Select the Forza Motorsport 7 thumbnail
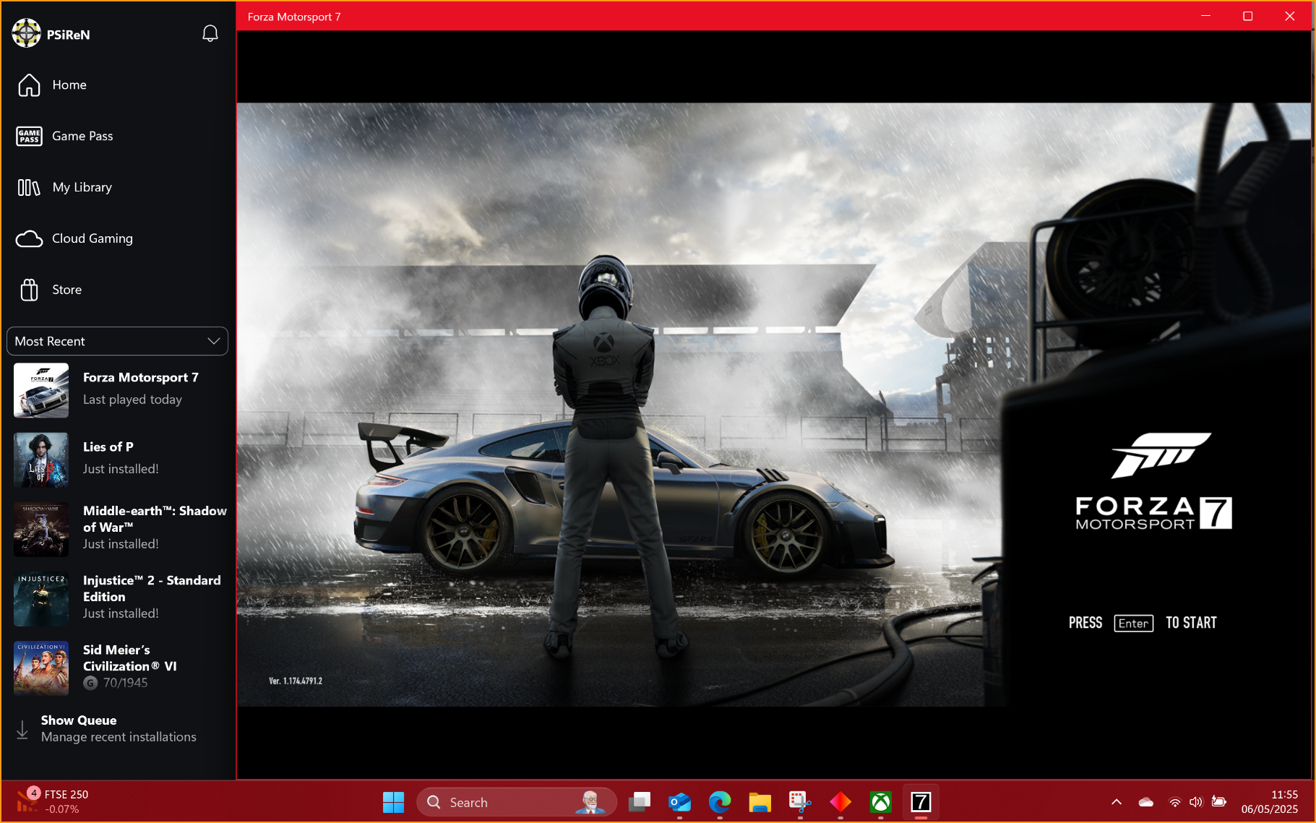The height and width of the screenshot is (823, 1316). (41, 390)
